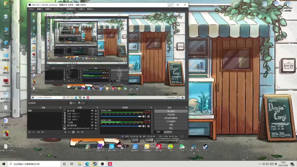Mute the desktop audio speaker icon
297x167 pixels.
pyautogui.click(x=144, y=117)
